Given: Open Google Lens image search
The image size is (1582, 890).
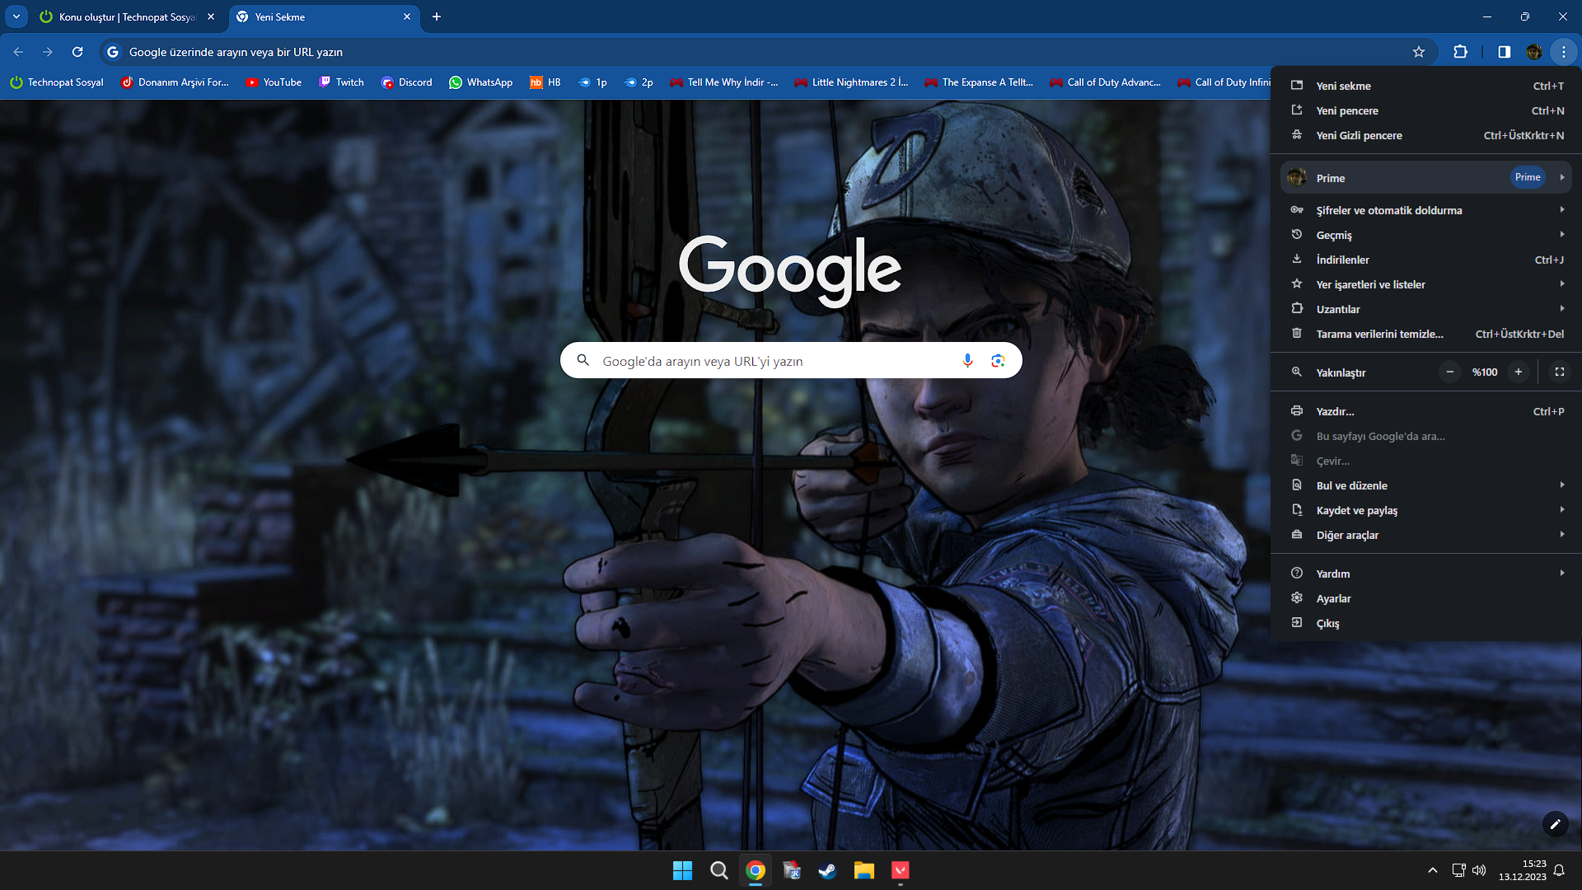Looking at the screenshot, I should click(x=998, y=360).
